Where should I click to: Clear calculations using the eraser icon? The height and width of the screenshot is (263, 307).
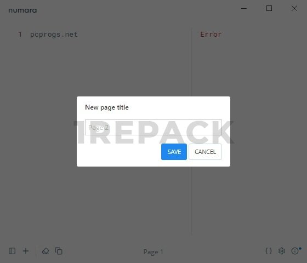tap(46, 251)
